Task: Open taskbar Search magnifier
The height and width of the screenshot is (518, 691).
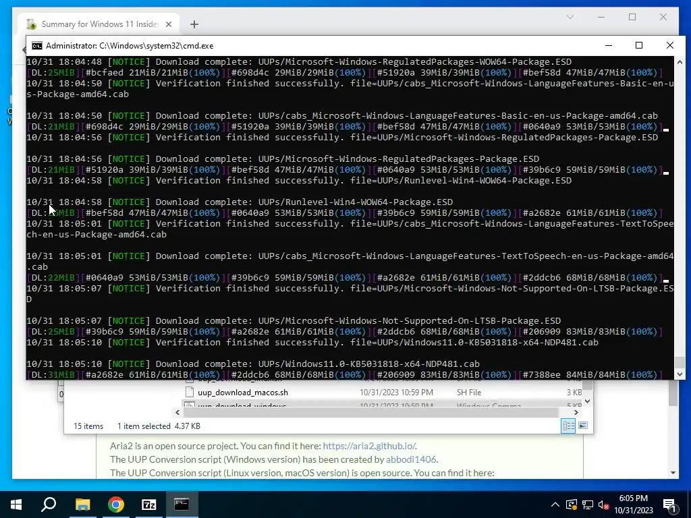Action: (49, 505)
